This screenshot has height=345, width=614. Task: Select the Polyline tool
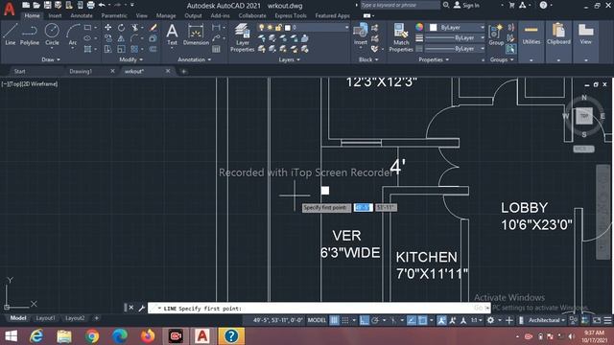pyautogui.click(x=30, y=34)
